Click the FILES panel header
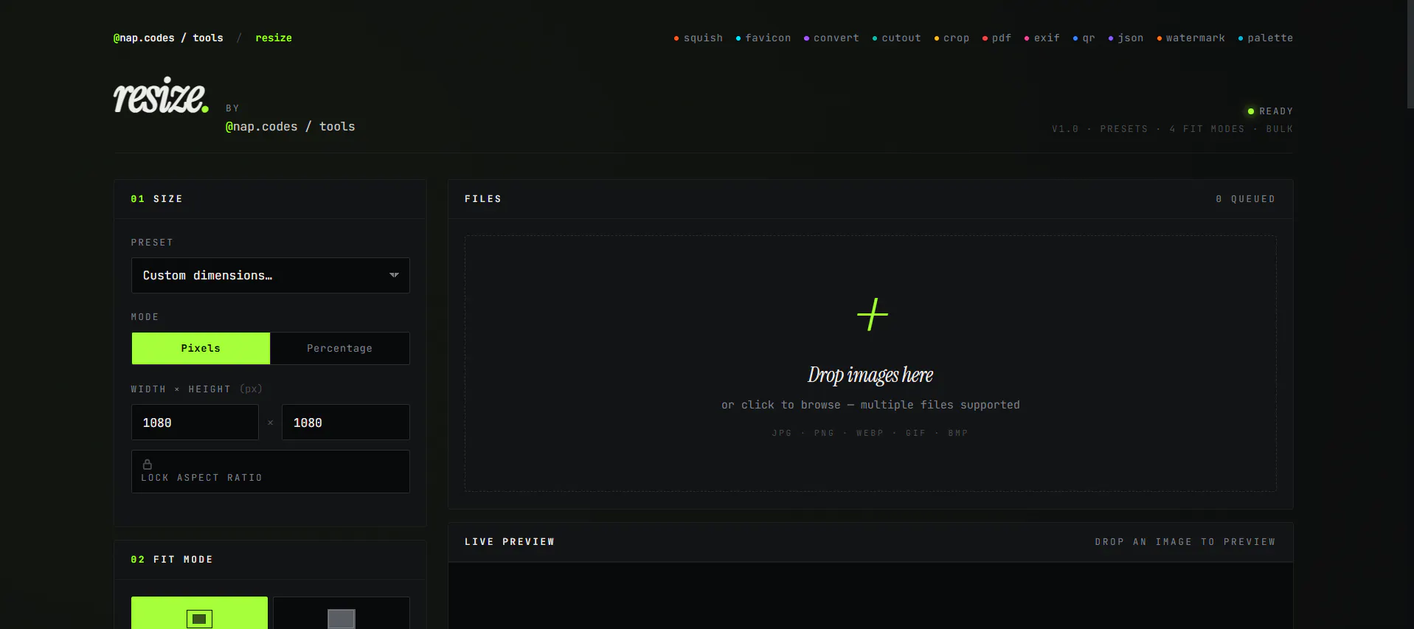 click(x=483, y=199)
